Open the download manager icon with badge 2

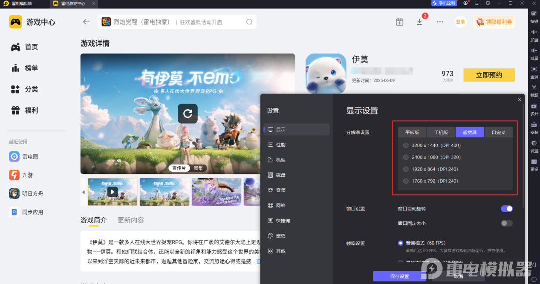coord(419,21)
